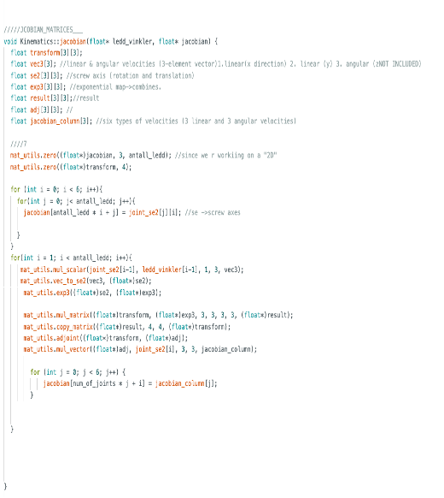The height and width of the screenshot is (498, 444).
Task: Click the "mat_utils.mul_scalar" call line
Action: [131, 270]
